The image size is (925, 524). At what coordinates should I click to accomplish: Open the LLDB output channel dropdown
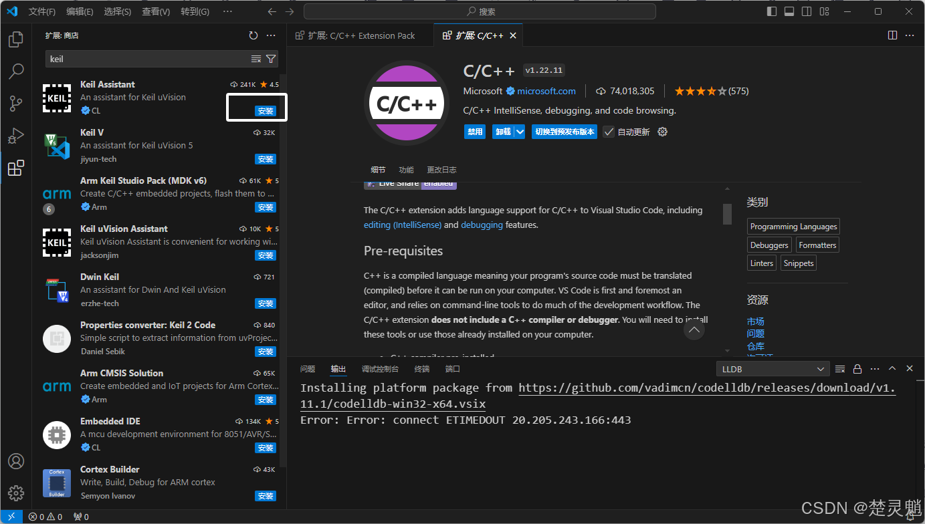coord(773,369)
